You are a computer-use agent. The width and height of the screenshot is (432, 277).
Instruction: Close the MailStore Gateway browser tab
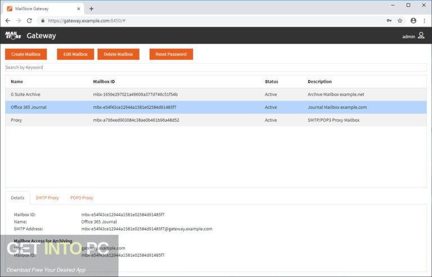point(79,9)
